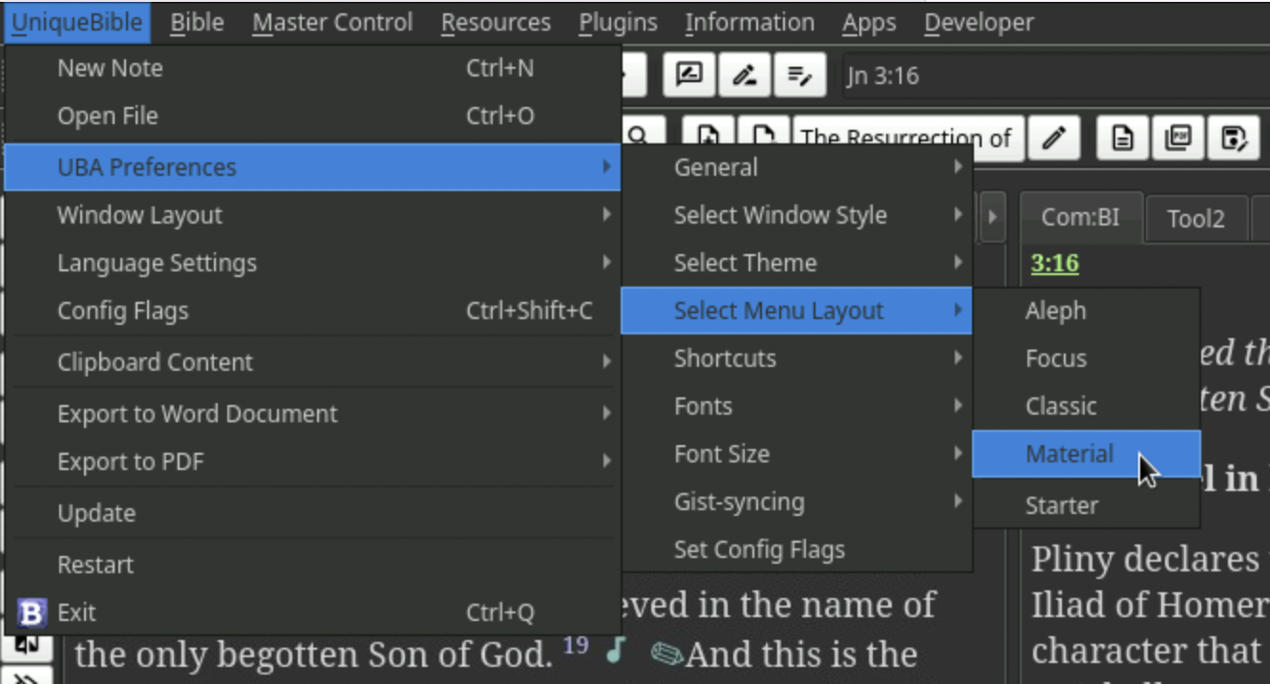Choose Starter menu layout
The image size is (1270, 684).
pos(1087,505)
